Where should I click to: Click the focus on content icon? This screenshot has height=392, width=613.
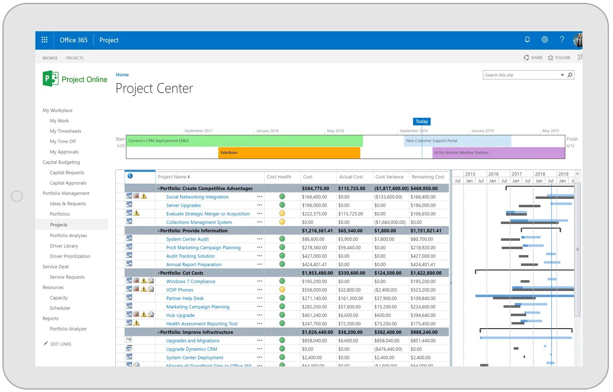580,57
